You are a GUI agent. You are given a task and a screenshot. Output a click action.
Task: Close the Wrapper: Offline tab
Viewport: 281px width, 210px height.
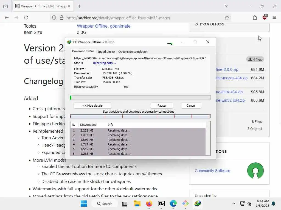coord(69,6)
